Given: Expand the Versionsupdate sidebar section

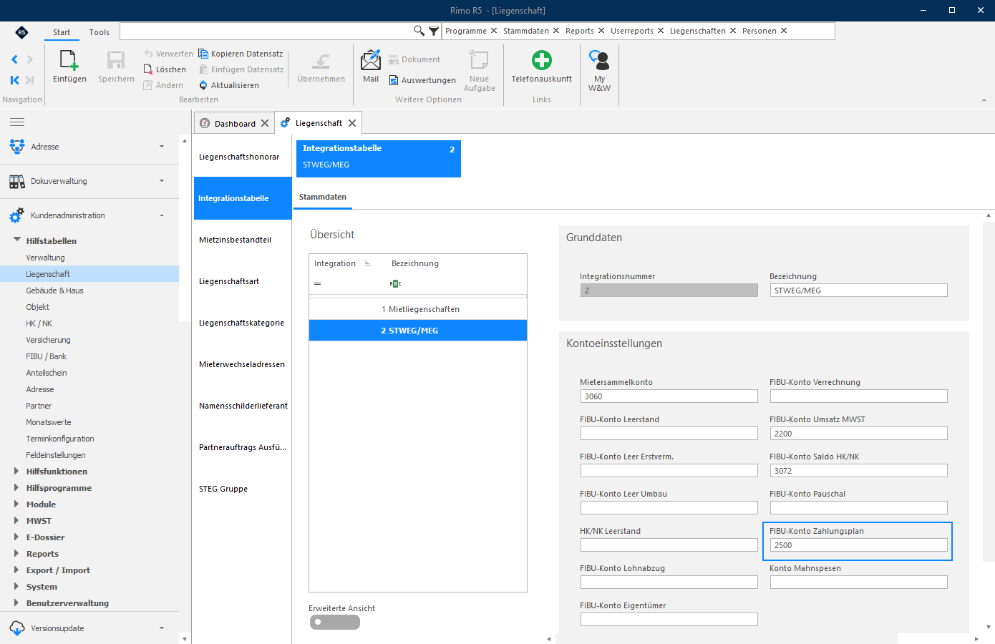Looking at the screenshot, I should pos(161,628).
